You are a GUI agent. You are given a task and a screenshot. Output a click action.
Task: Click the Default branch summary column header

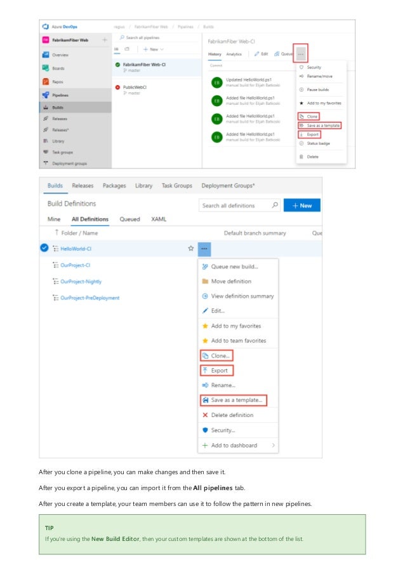tap(255, 233)
